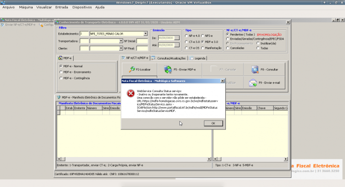Click the Nº Inicial input field
This screenshot has height=187, width=345.
coord(142,41)
